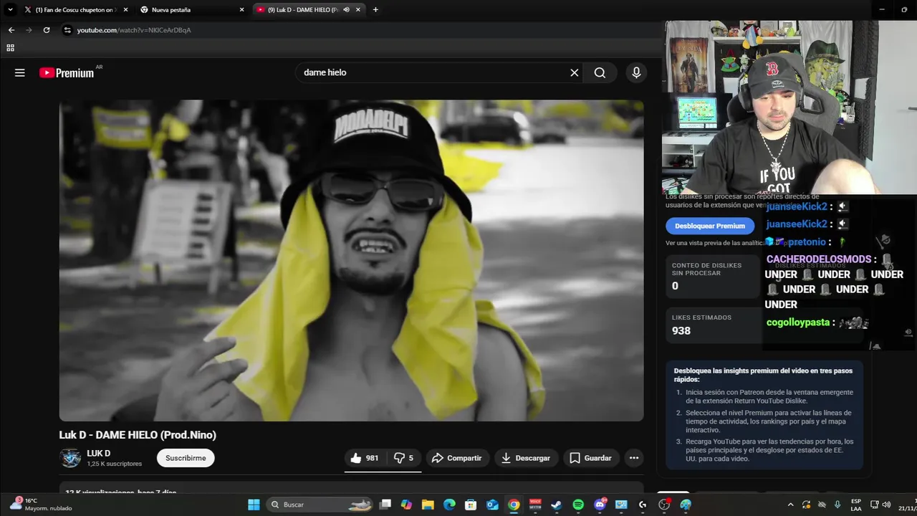
Task: Switch to Chrome in the taskbar
Action: [x=514, y=505]
